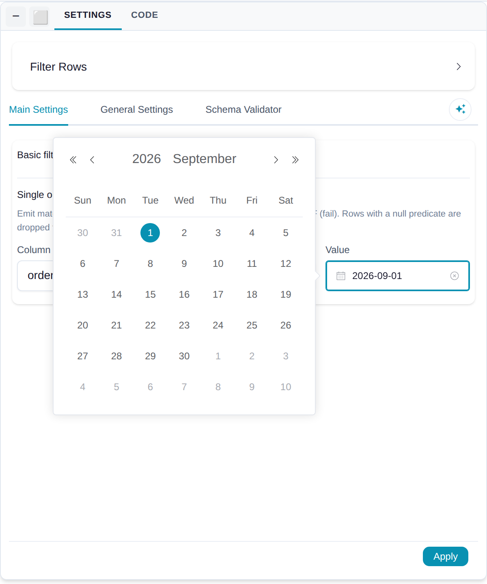Go to next month with right arrow

[276, 160]
